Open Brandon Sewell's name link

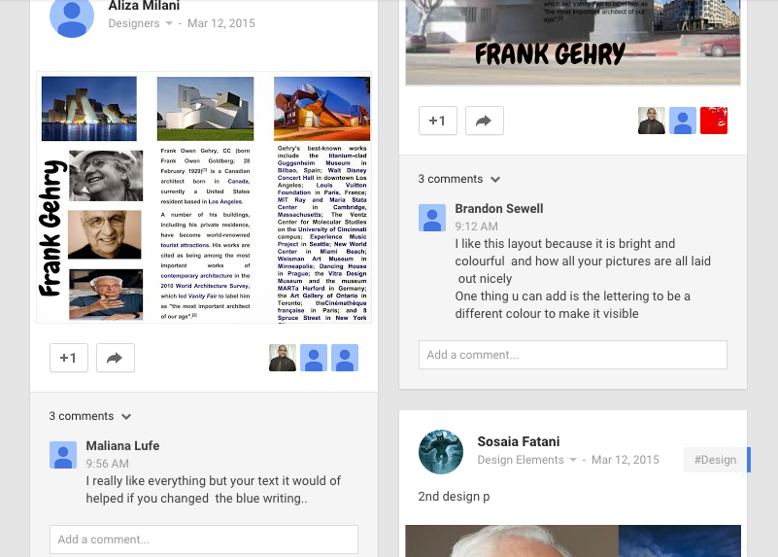(x=499, y=208)
